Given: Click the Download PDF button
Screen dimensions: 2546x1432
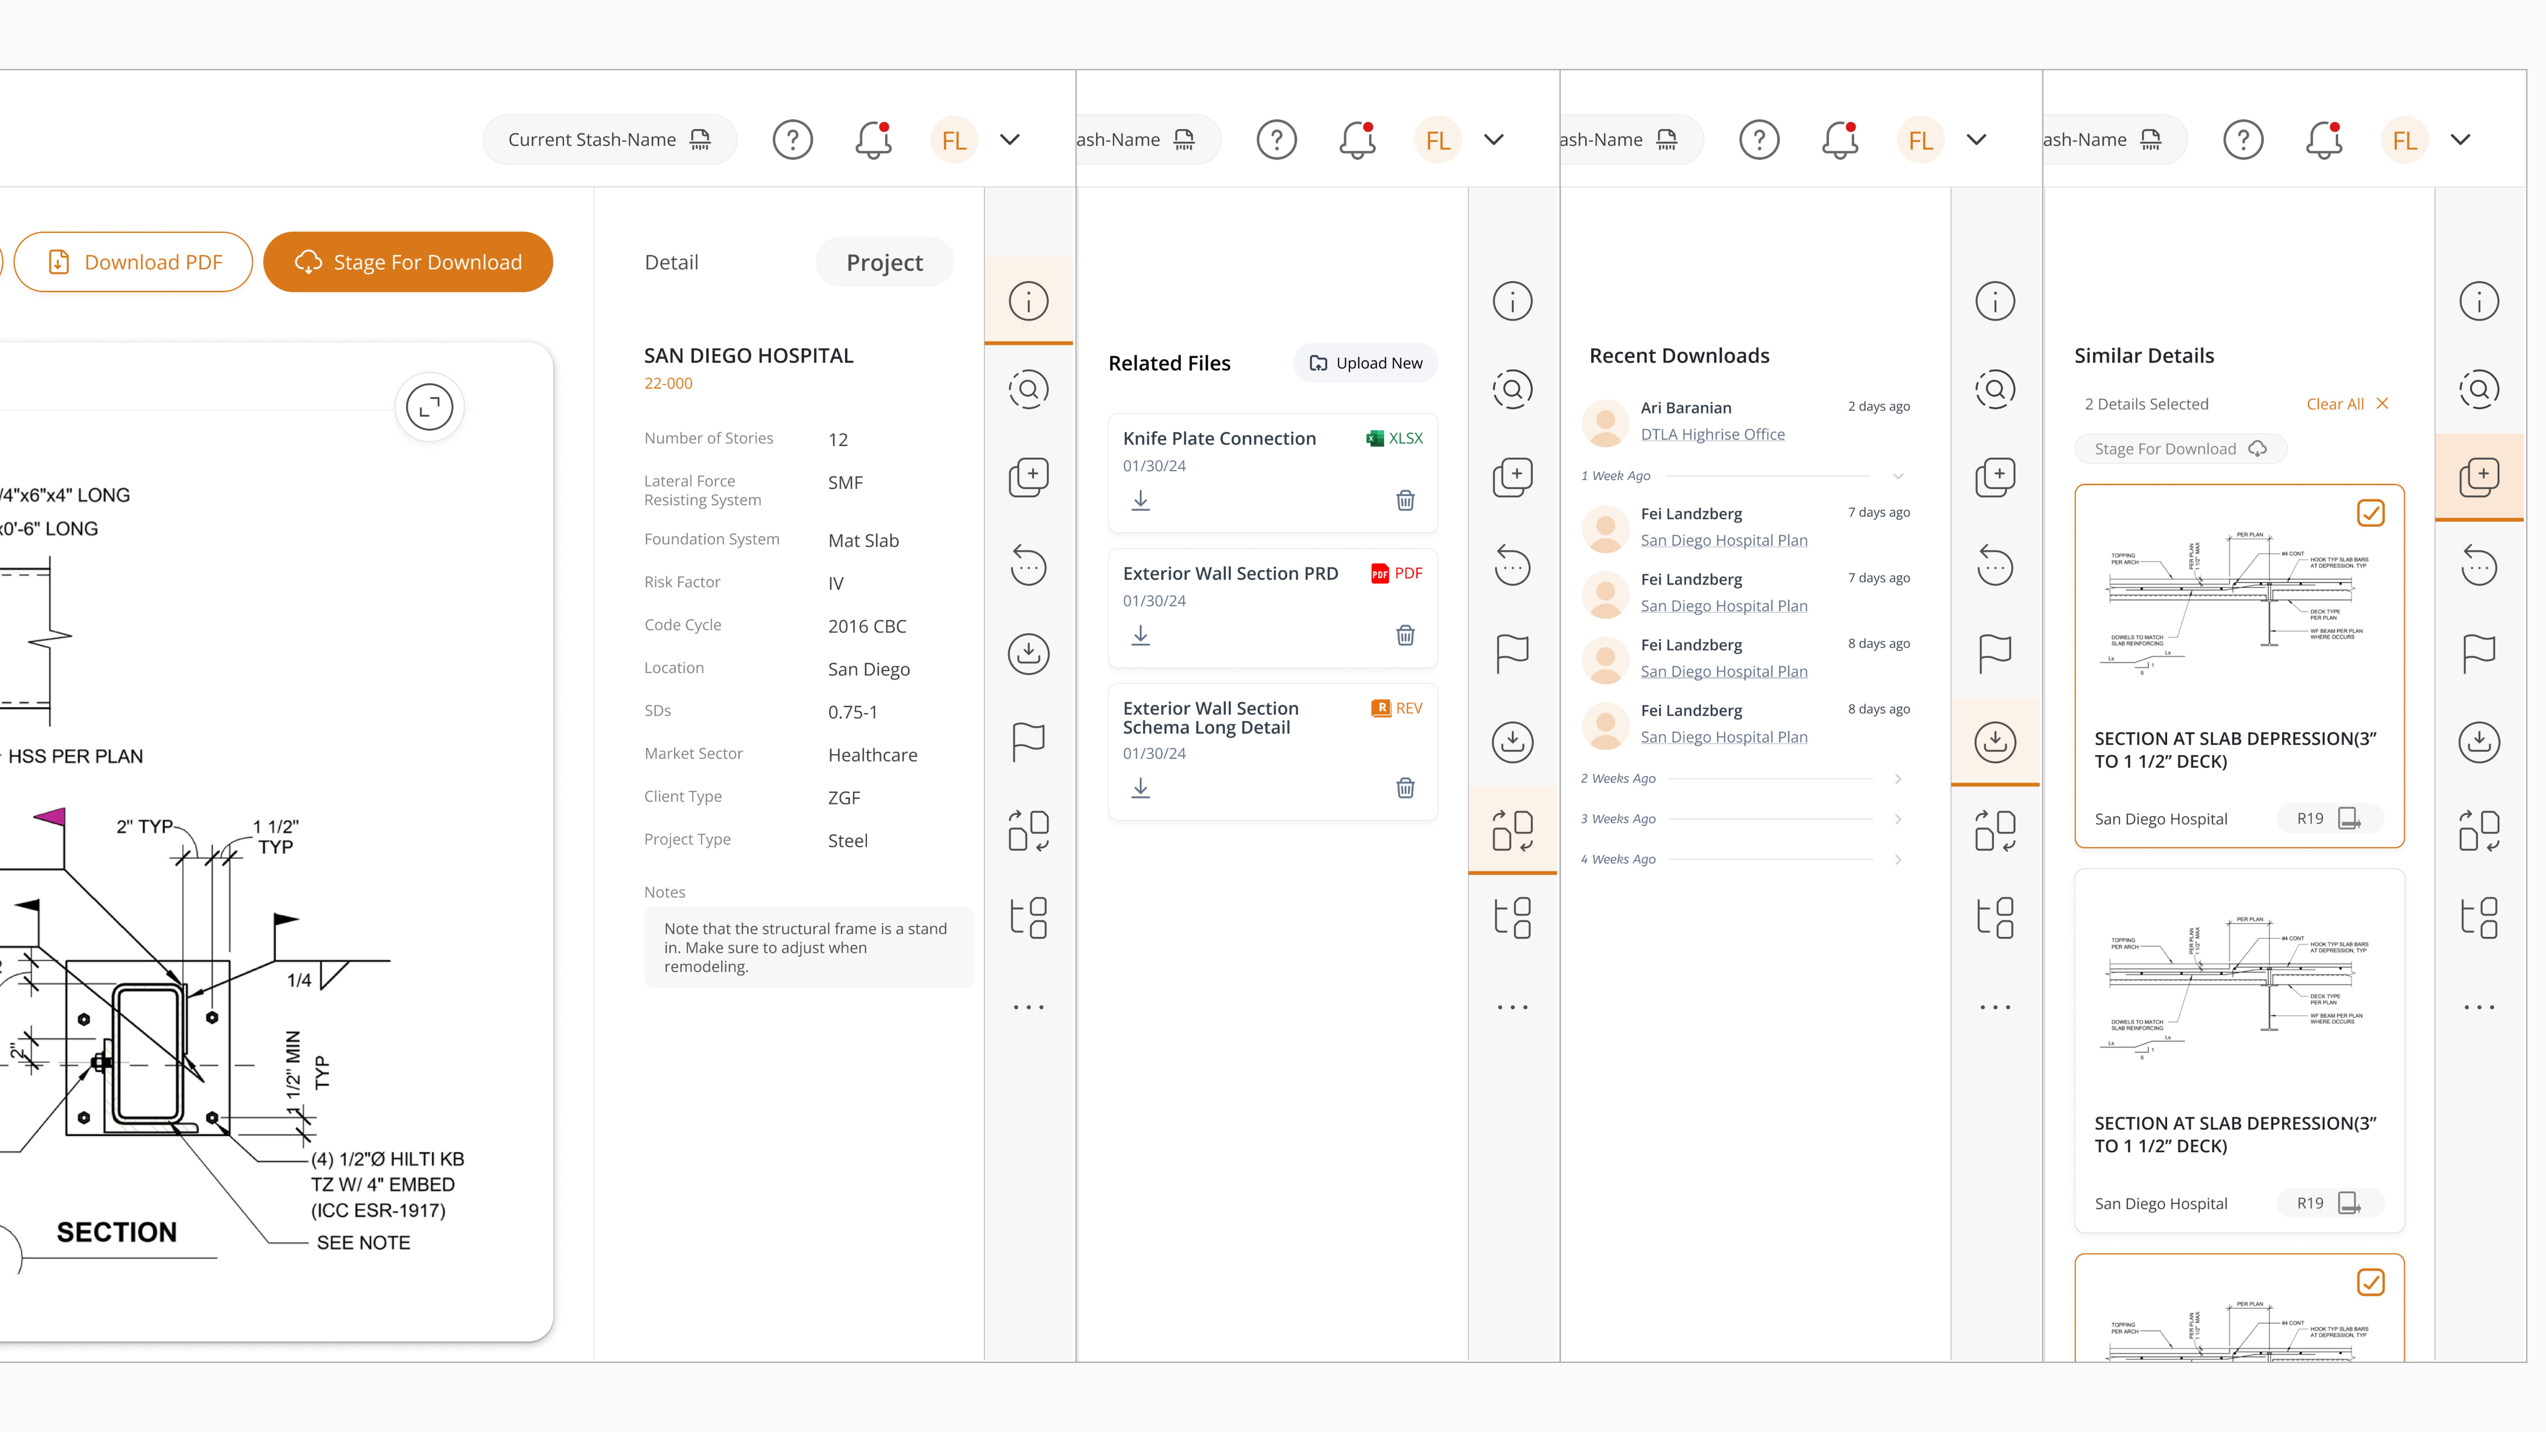Looking at the screenshot, I should coord(133,262).
